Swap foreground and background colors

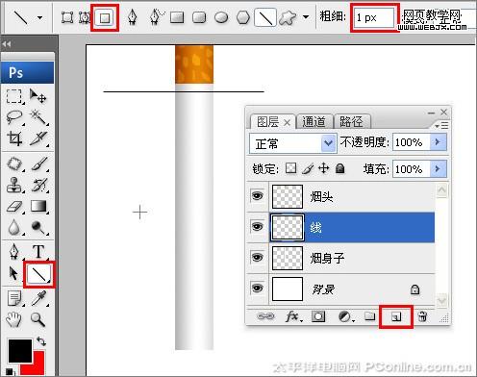tap(41, 341)
